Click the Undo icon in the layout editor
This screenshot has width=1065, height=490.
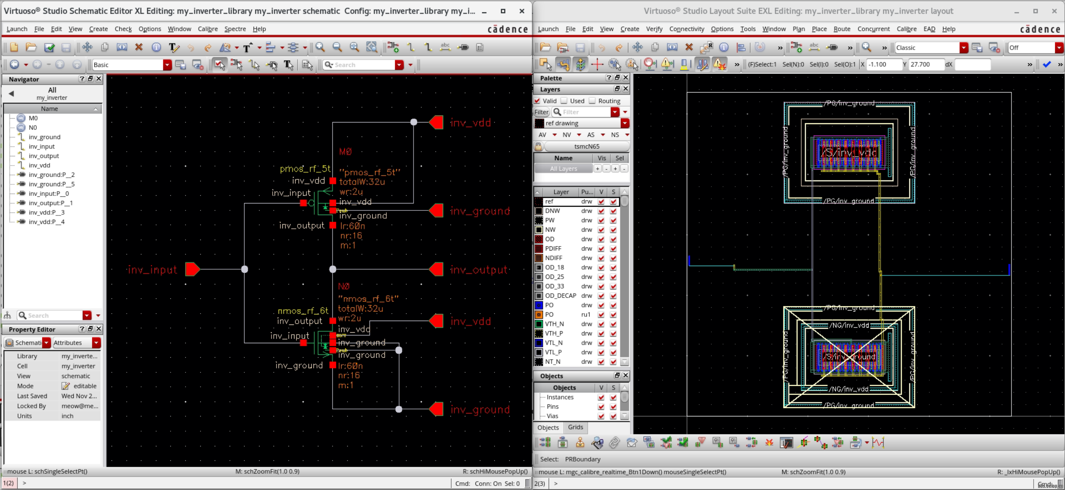pyautogui.click(x=602, y=47)
